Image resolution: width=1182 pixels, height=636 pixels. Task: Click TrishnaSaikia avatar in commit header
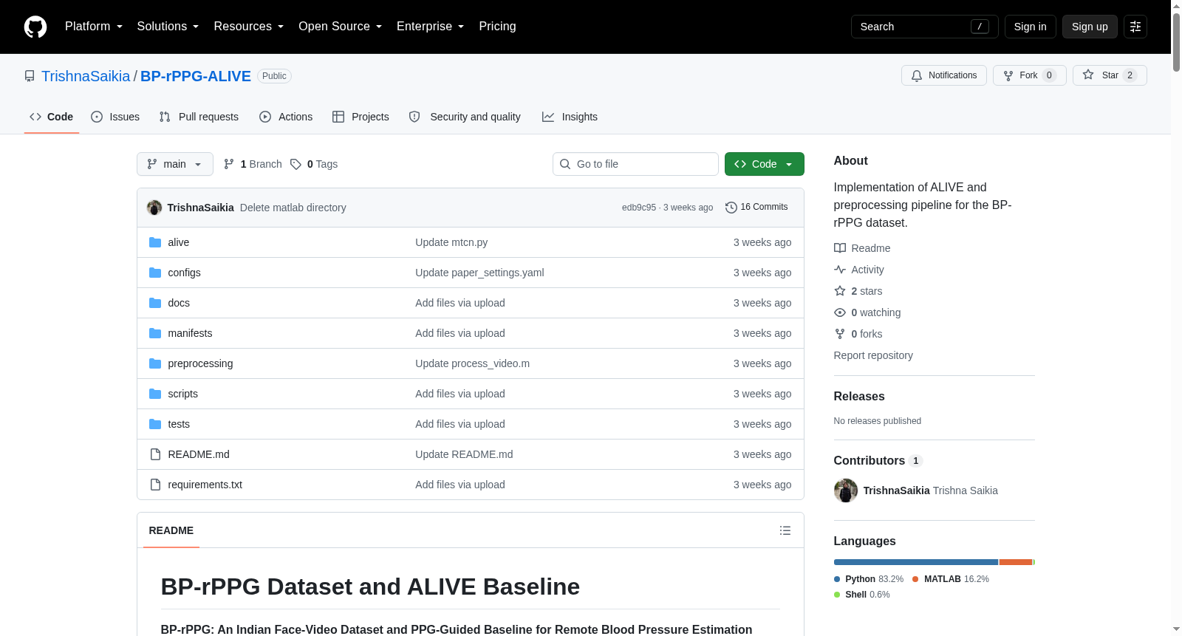pyautogui.click(x=154, y=208)
